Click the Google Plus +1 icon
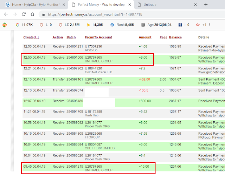 (198, 25)
